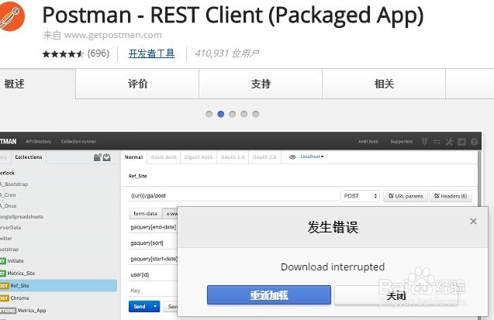Click the Ref_Site request name label
The width and height of the screenshot is (494, 320).
[x=138, y=176]
